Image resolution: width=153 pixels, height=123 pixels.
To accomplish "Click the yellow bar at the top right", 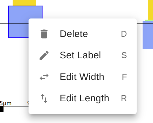I will click(x=150, y=10).
